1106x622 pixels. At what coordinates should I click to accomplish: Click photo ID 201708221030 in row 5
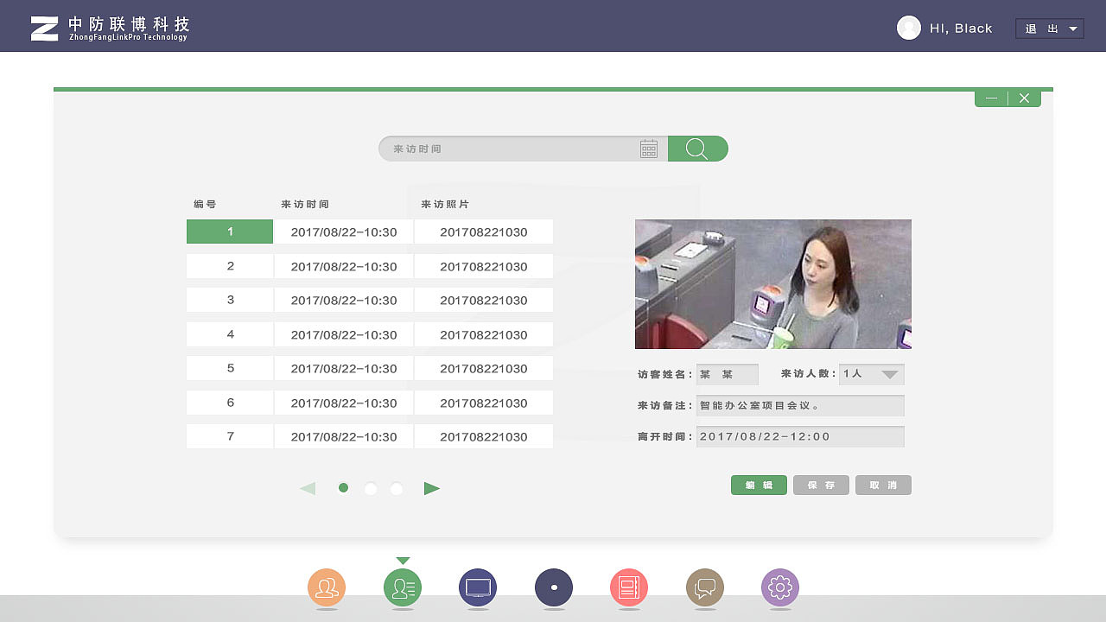[x=484, y=368]
